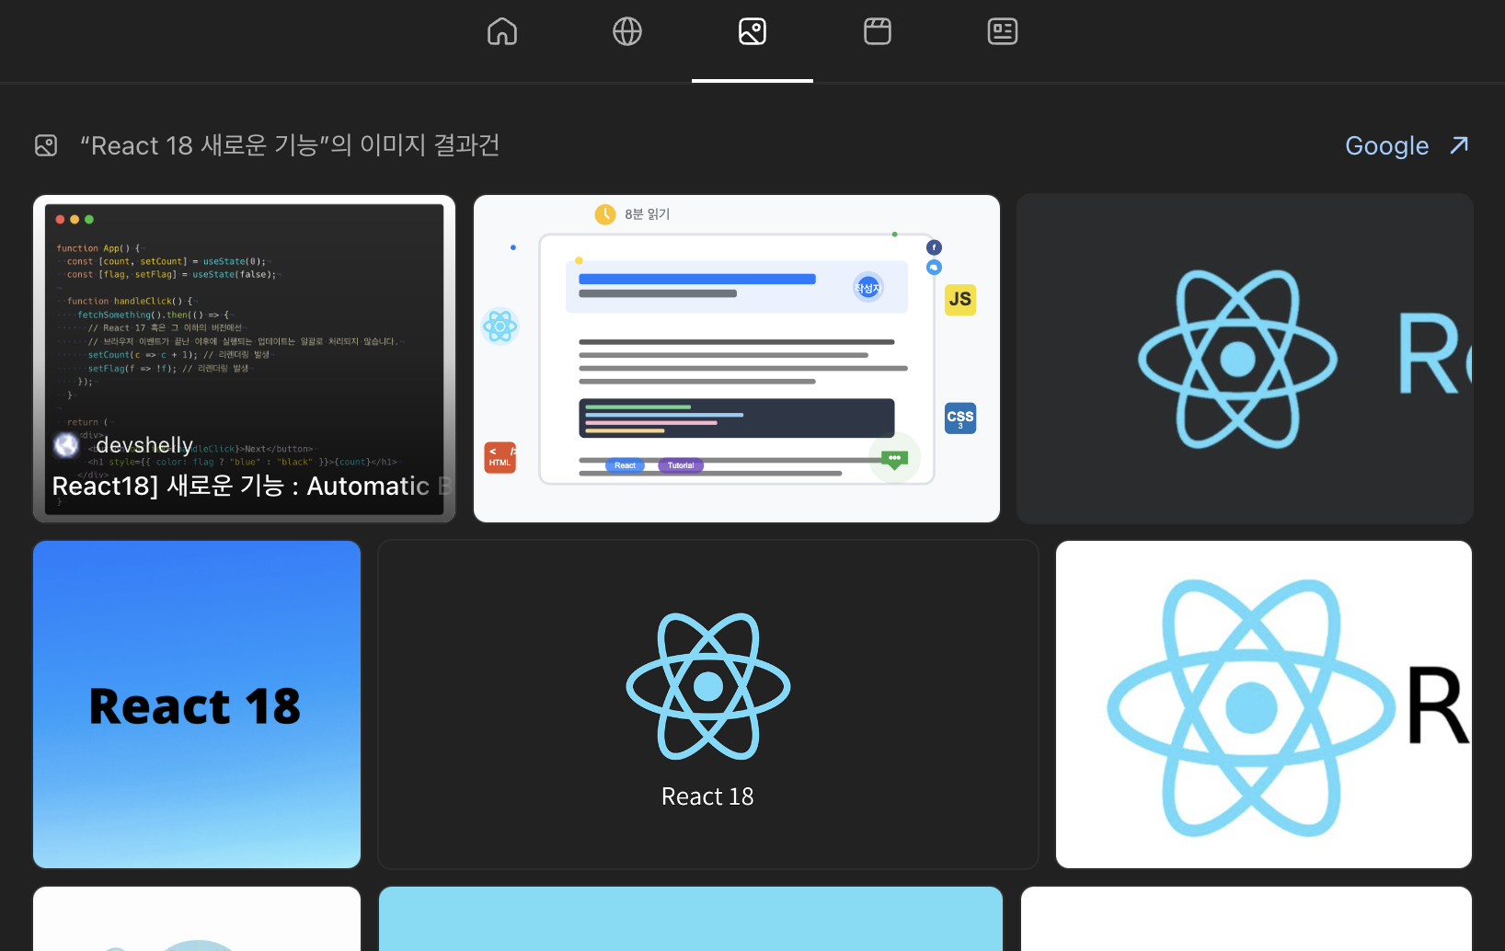This screenshot has height=951, width=1505.
Task: Open the light blue thumbnail in the bottom row
Action: click(x=691, y=919)
